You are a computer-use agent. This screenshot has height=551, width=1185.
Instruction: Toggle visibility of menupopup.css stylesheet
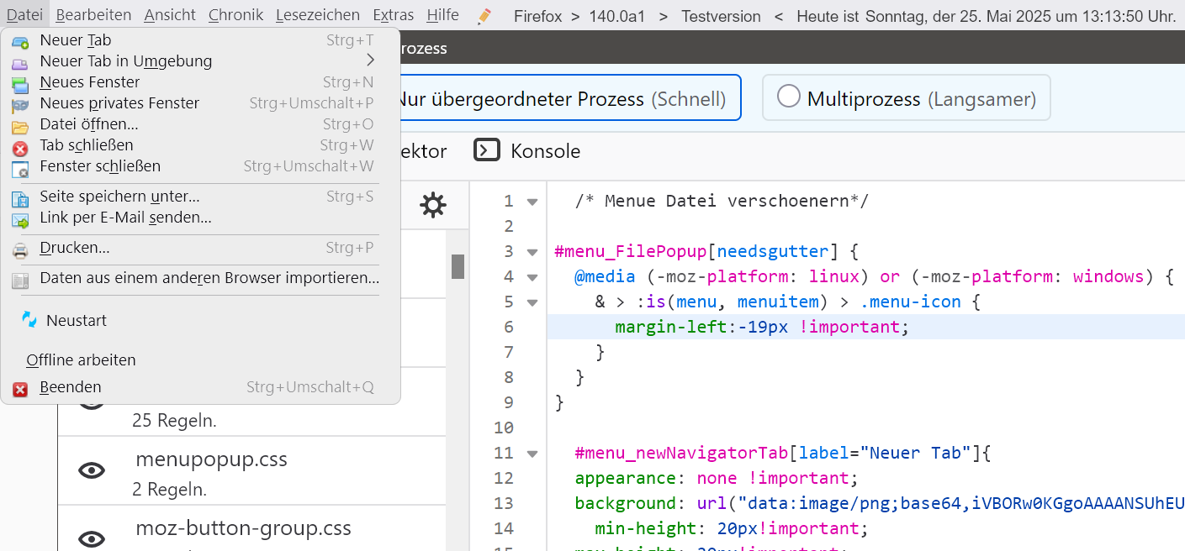pyautogui.click(x=91, y=470)
